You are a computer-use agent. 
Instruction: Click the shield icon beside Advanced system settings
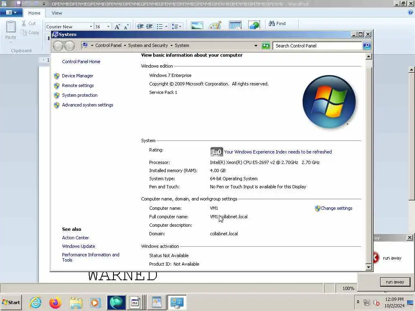tap(57, 105)
